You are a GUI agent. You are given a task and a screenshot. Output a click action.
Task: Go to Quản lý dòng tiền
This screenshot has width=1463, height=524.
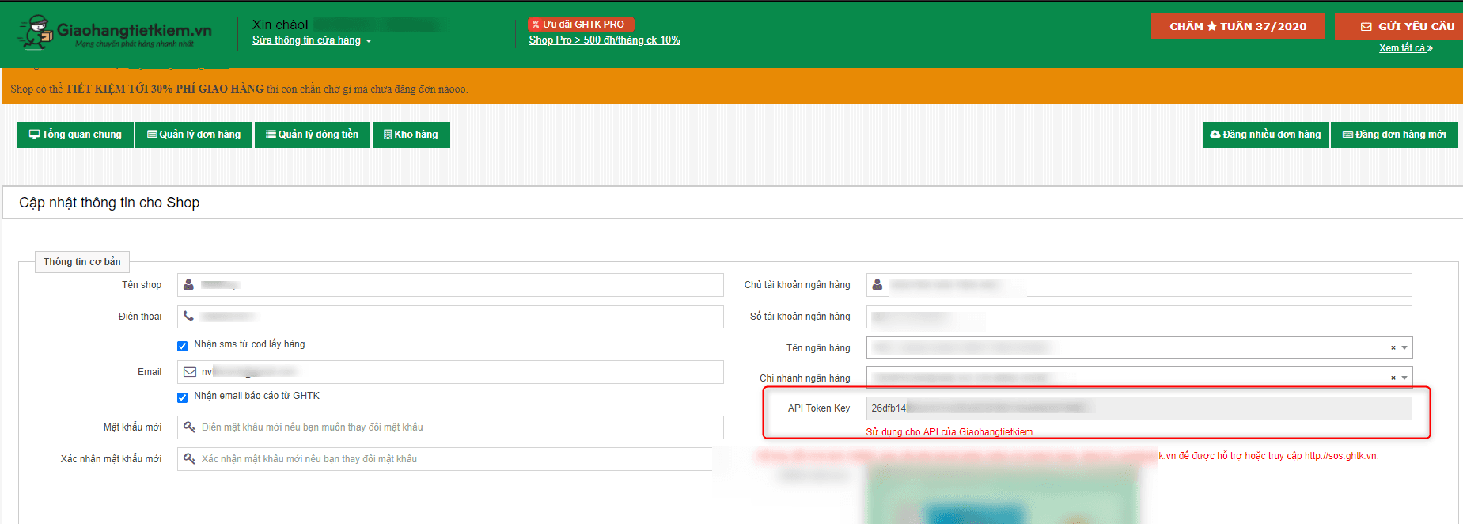click(313, 135)
